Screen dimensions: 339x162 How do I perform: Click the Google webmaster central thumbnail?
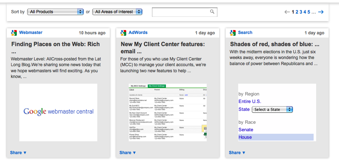coord(58,112)
